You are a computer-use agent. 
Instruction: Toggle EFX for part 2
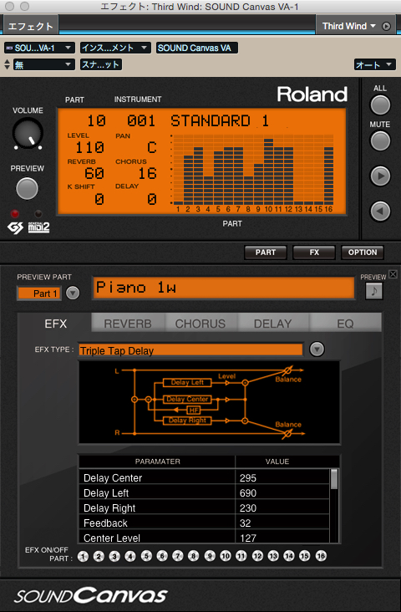coord(99,556)
